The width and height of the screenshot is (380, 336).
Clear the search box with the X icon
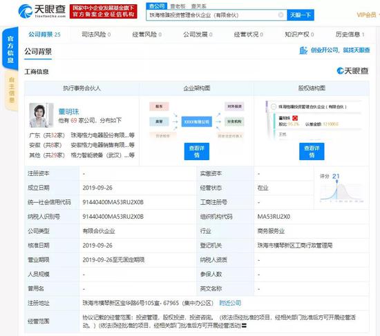click(281, 14)
